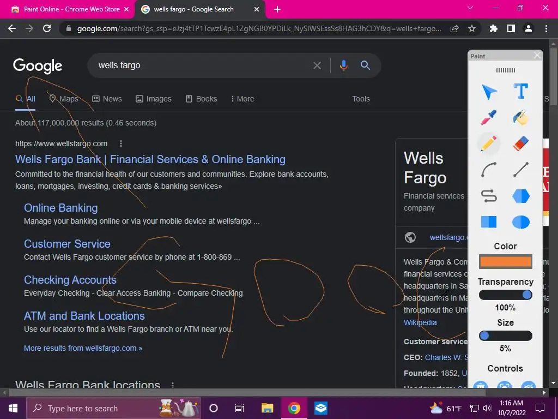Viewport: 558px width, 419px height.
Task: Click the taskbar Type here to search box
Action: pyautogui.click(x=113, y=408)
